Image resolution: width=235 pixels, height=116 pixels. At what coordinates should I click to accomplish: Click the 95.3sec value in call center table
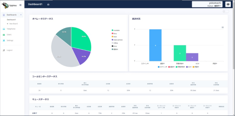(193, 90)
